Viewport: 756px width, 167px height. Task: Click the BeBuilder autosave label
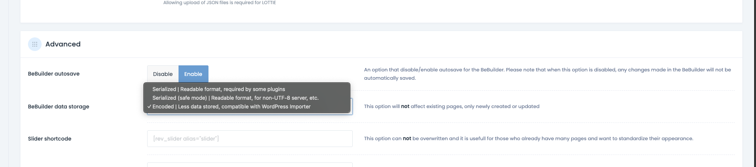[54, 74]
